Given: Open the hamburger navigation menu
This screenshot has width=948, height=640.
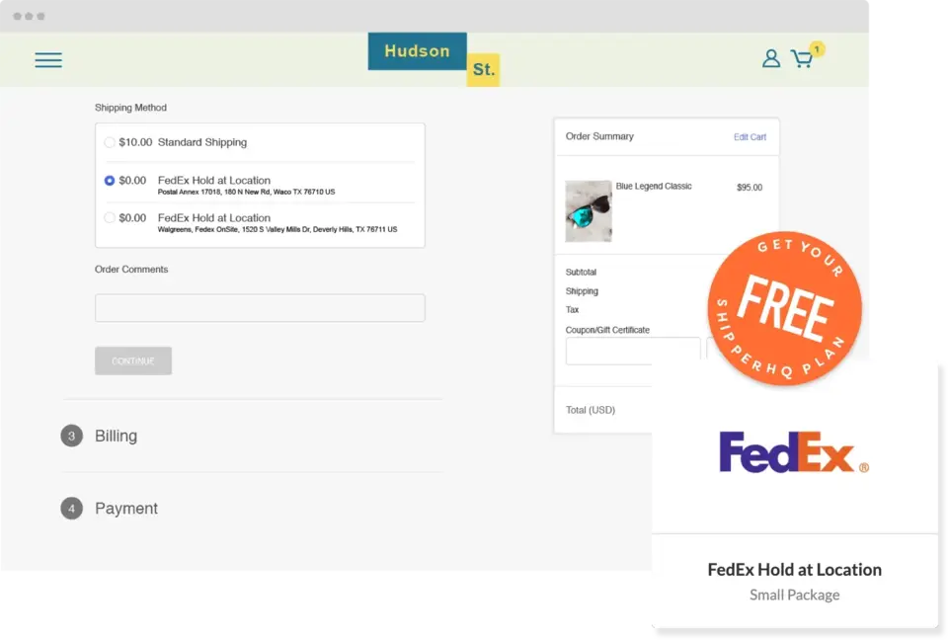Looking at the screenshot, I should [48, 60].
